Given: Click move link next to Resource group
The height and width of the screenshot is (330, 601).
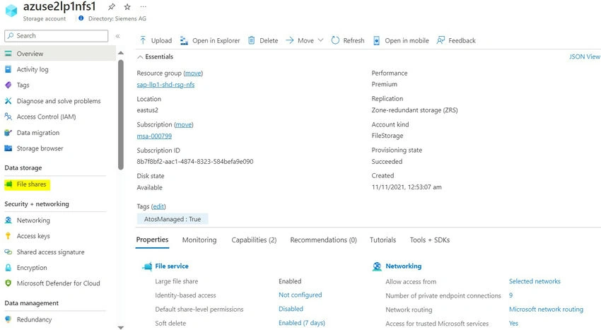Looking at the screenshot, I should (x=193, y=73).
